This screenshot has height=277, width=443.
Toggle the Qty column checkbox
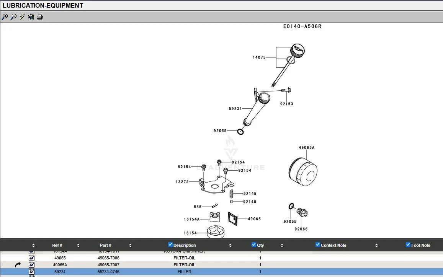pos(254,245)
